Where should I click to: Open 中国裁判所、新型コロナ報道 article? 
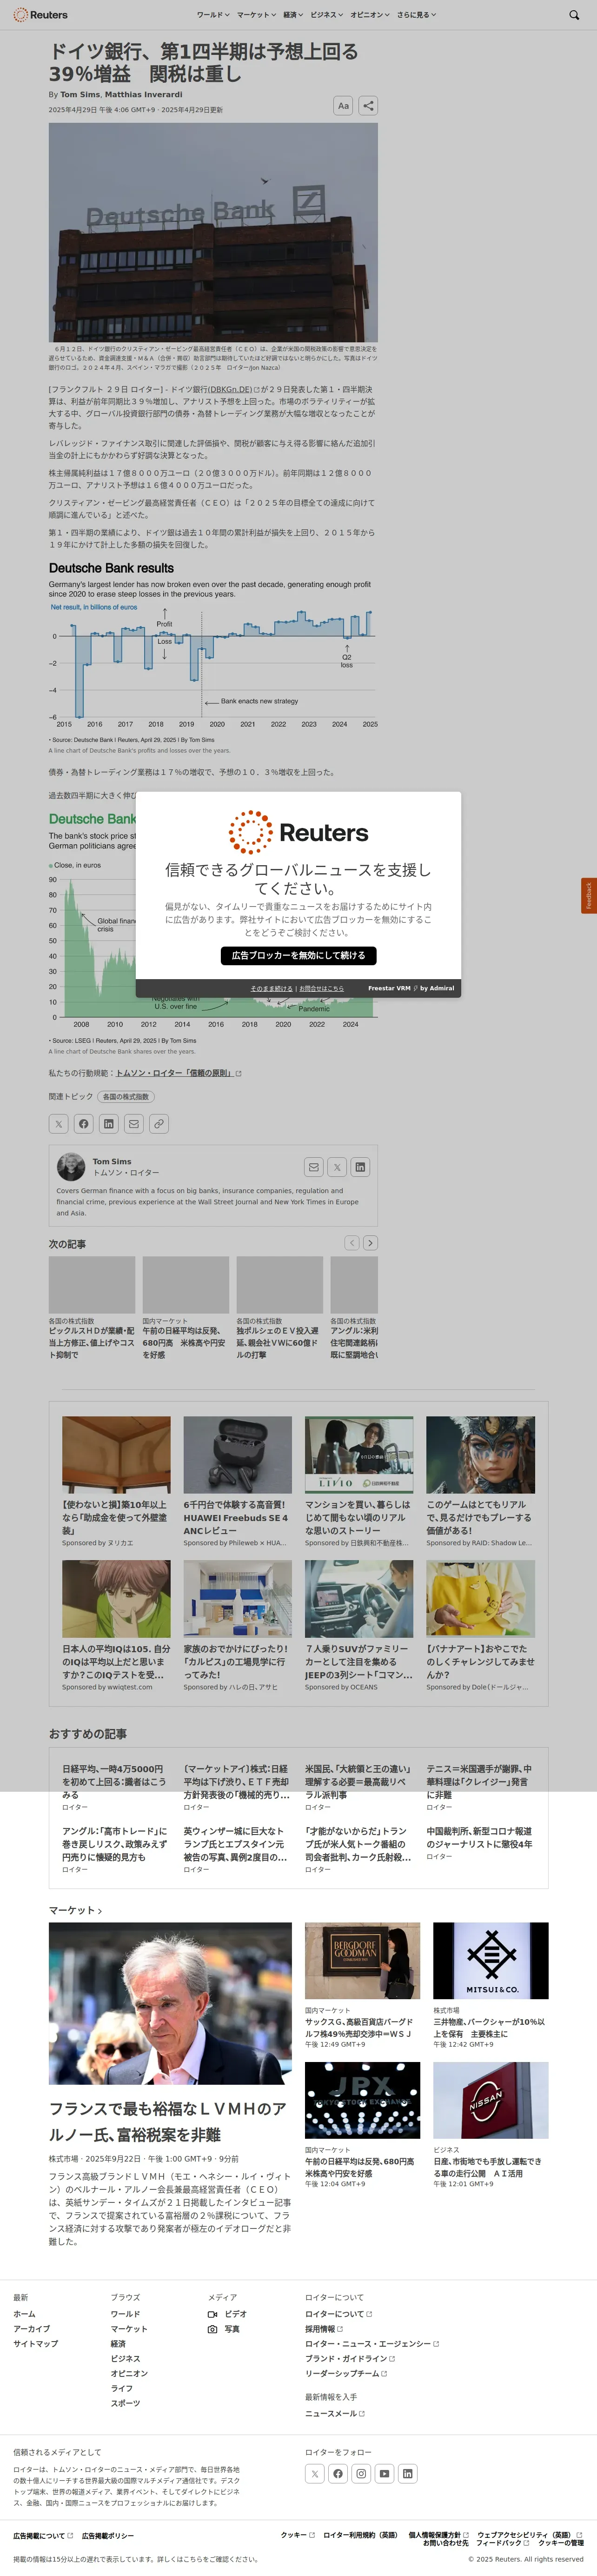click(x=479, y=1837)
